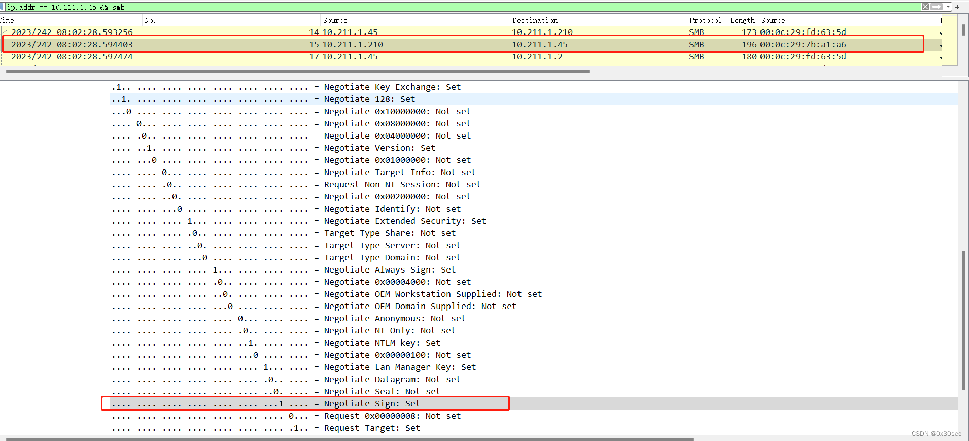Viewport: 969px width, 441px height.
Task: Sort by the Destination column header
Action: coord(598,20)
